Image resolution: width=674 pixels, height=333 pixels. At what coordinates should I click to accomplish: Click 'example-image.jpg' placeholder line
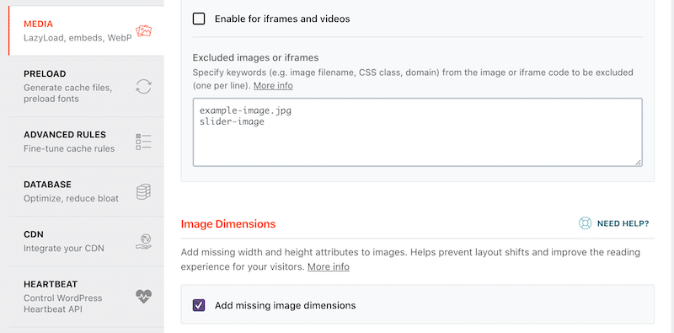(245, 110)
